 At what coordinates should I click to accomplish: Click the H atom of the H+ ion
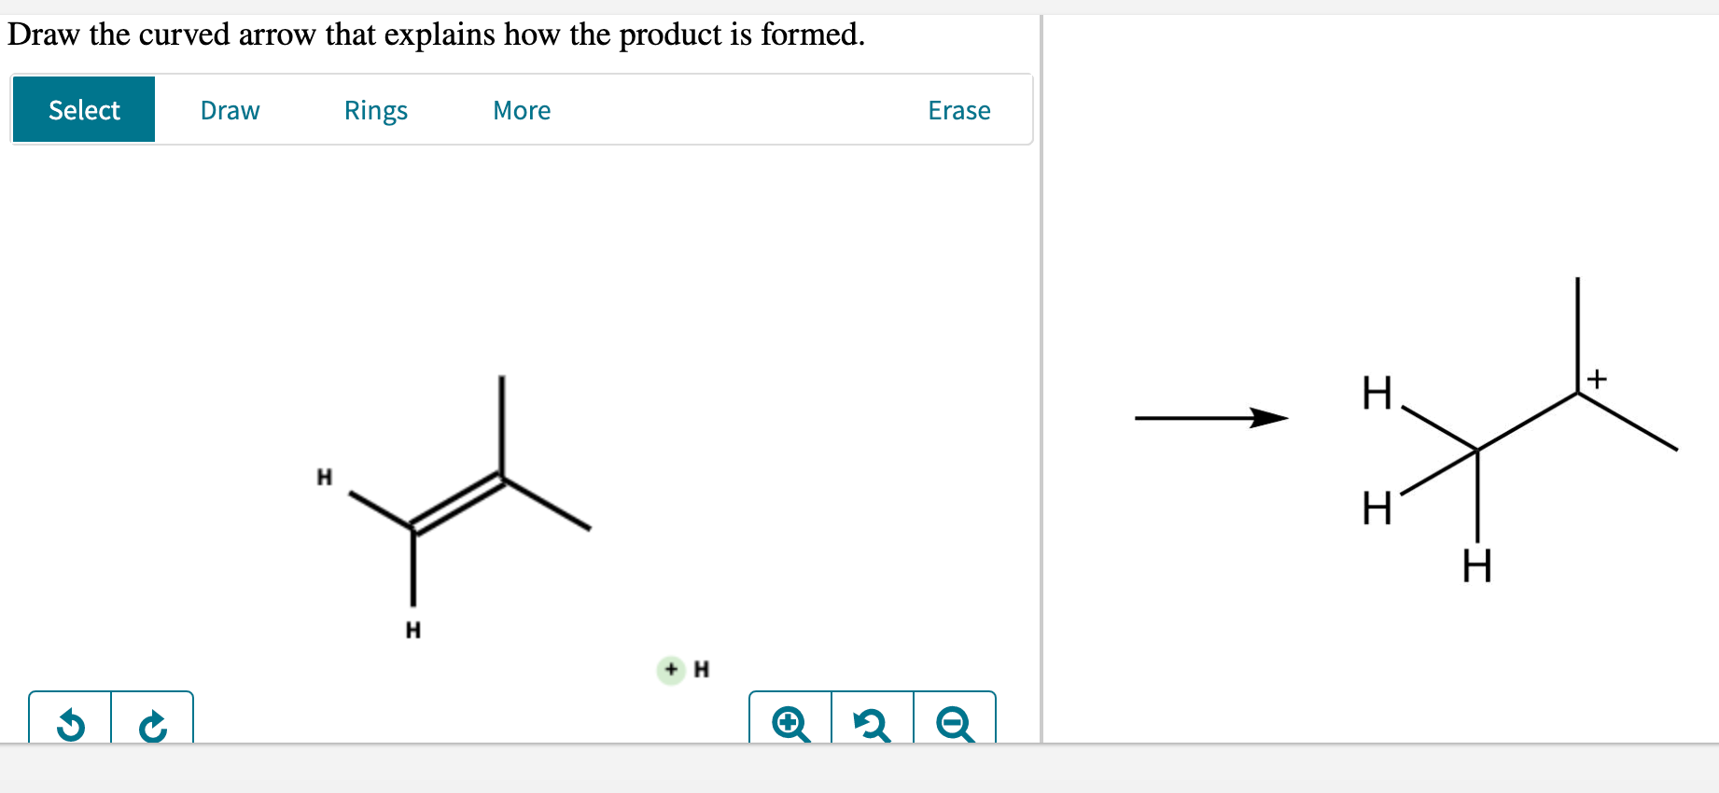click(702, 670)
